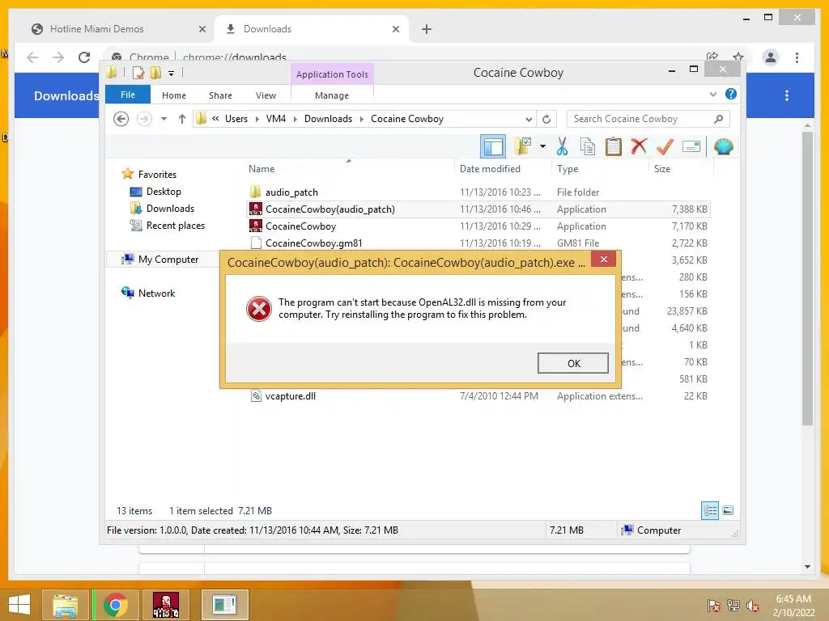This screenshot has height=621, width=829.
Task: Open the Chrome three-dot menu
Action: [797, 57]
